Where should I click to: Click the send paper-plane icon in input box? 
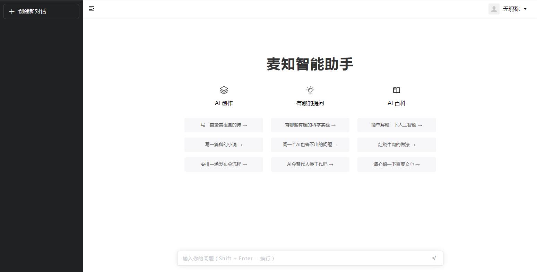pyautogui.click(x=434, y=258)
